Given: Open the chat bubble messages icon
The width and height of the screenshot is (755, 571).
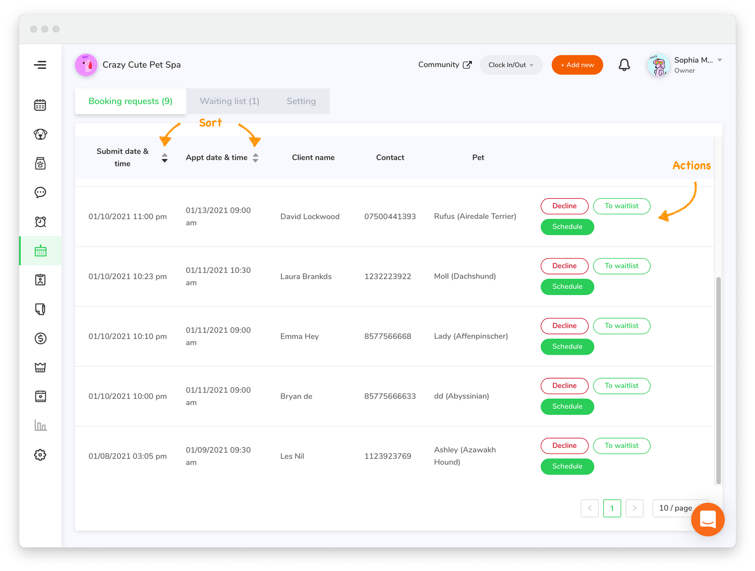Looking at the screenshot, I should [40, 192].
